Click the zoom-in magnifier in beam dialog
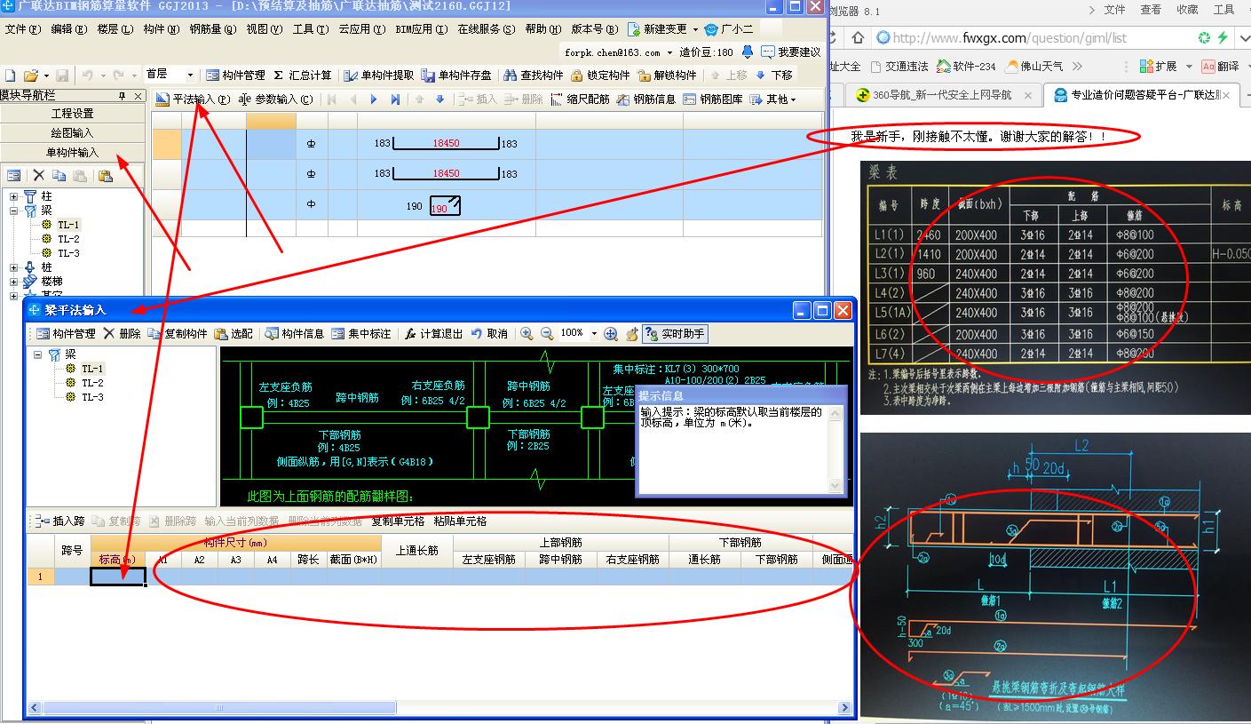Screen dimensions: 1251x724 pos(527,334)
